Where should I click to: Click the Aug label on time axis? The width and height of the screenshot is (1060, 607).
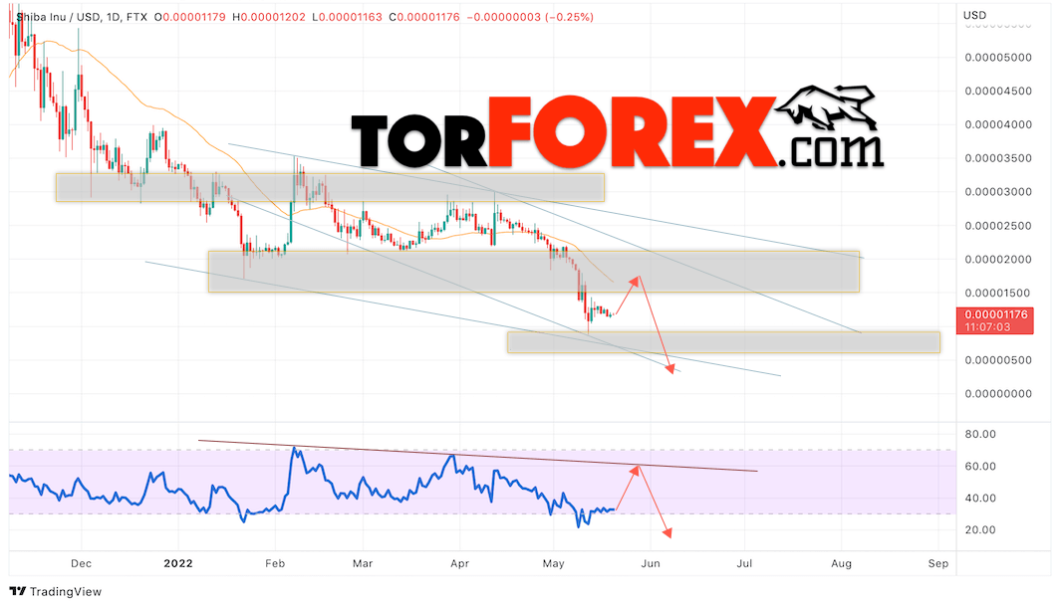[x=841, y=563]
